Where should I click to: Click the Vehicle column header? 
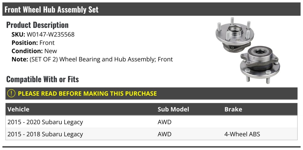coord(18,109)
